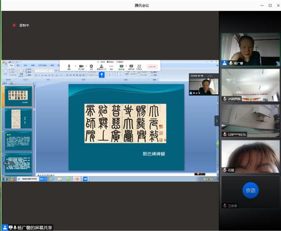
Task: Select the 石丽 participant video tile
Action: click(x=251, y=156)
